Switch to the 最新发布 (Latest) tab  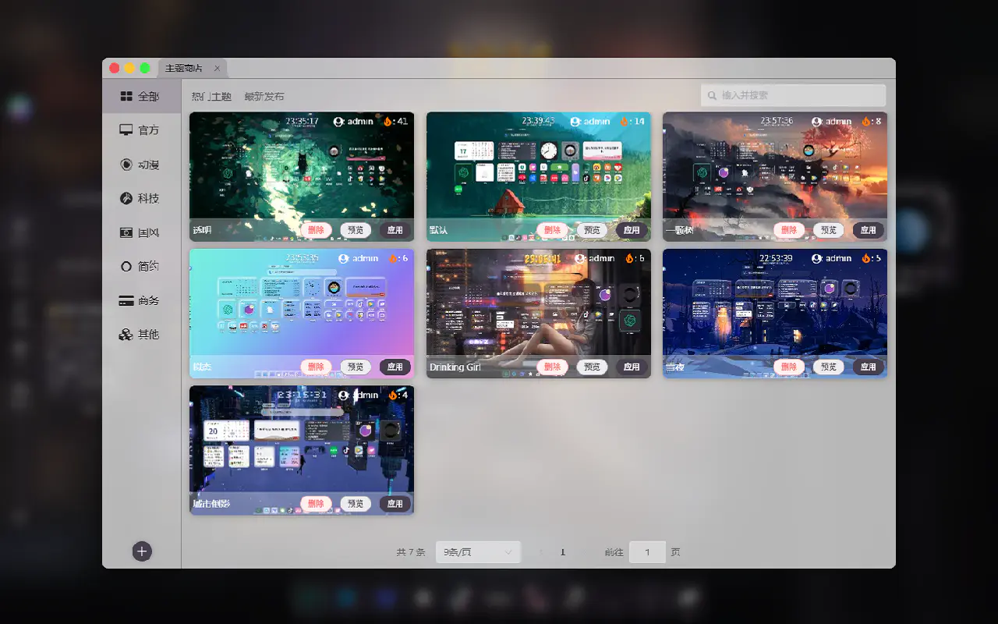[264, 97]
